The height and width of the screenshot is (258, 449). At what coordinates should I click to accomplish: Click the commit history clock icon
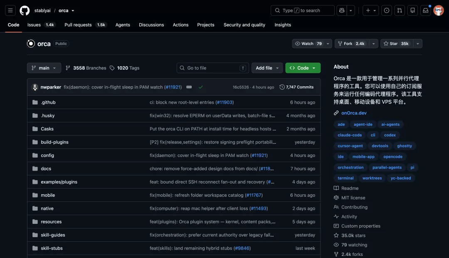pyautogui.click(x=282, y=87)
